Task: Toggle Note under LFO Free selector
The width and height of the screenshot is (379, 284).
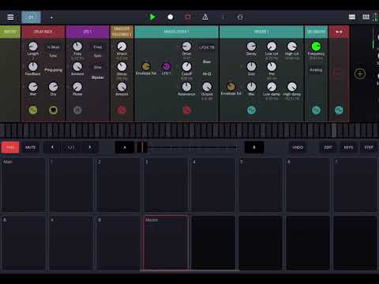Action: pyautogui.click(x=97, y=56)
